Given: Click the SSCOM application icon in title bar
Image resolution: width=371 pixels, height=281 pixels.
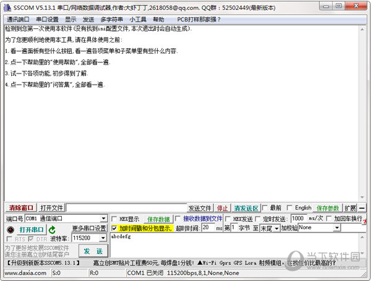Looking at the screenshot, I should coord(6,6).
